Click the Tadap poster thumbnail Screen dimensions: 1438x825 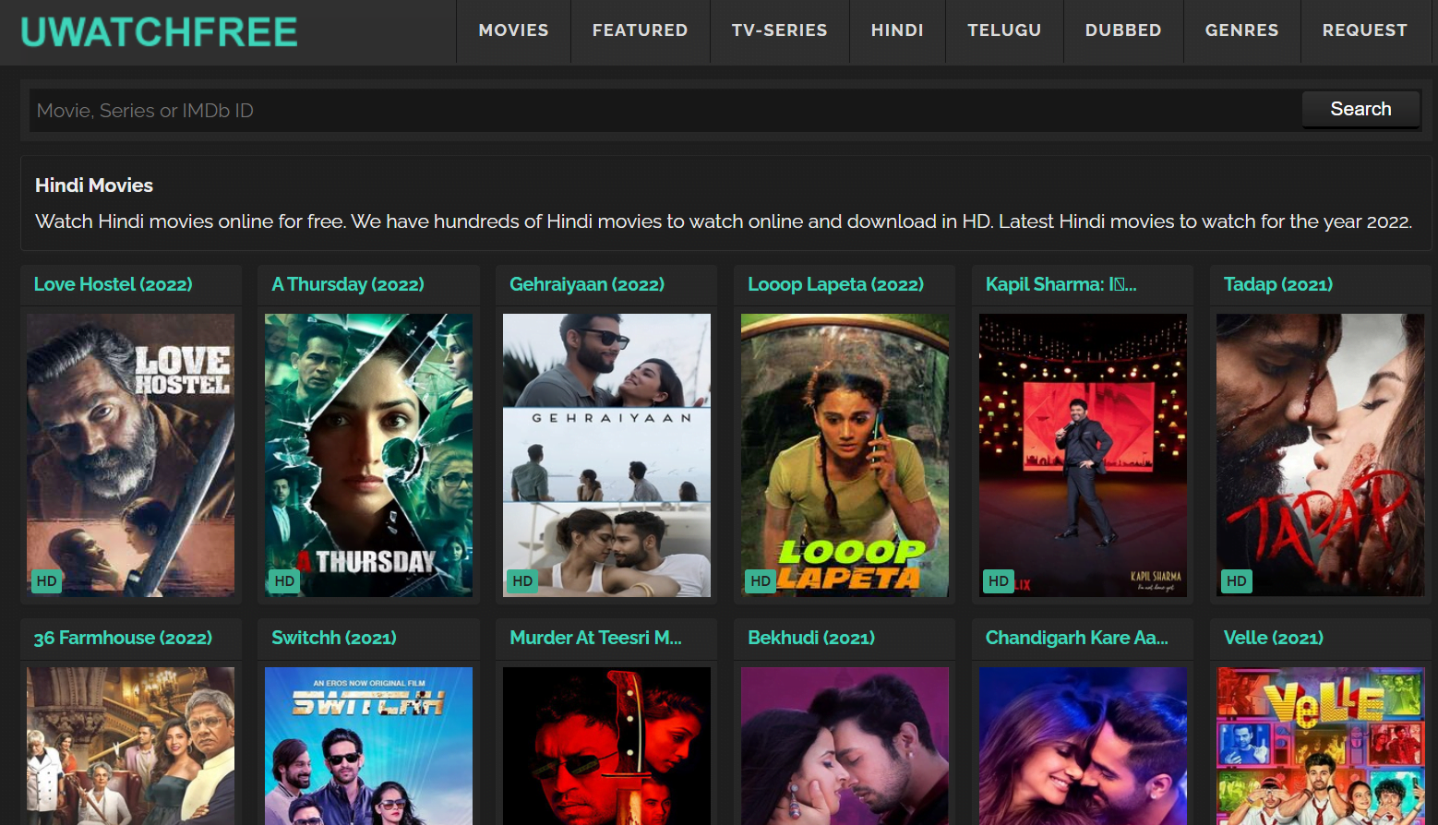coord(1321,455)
